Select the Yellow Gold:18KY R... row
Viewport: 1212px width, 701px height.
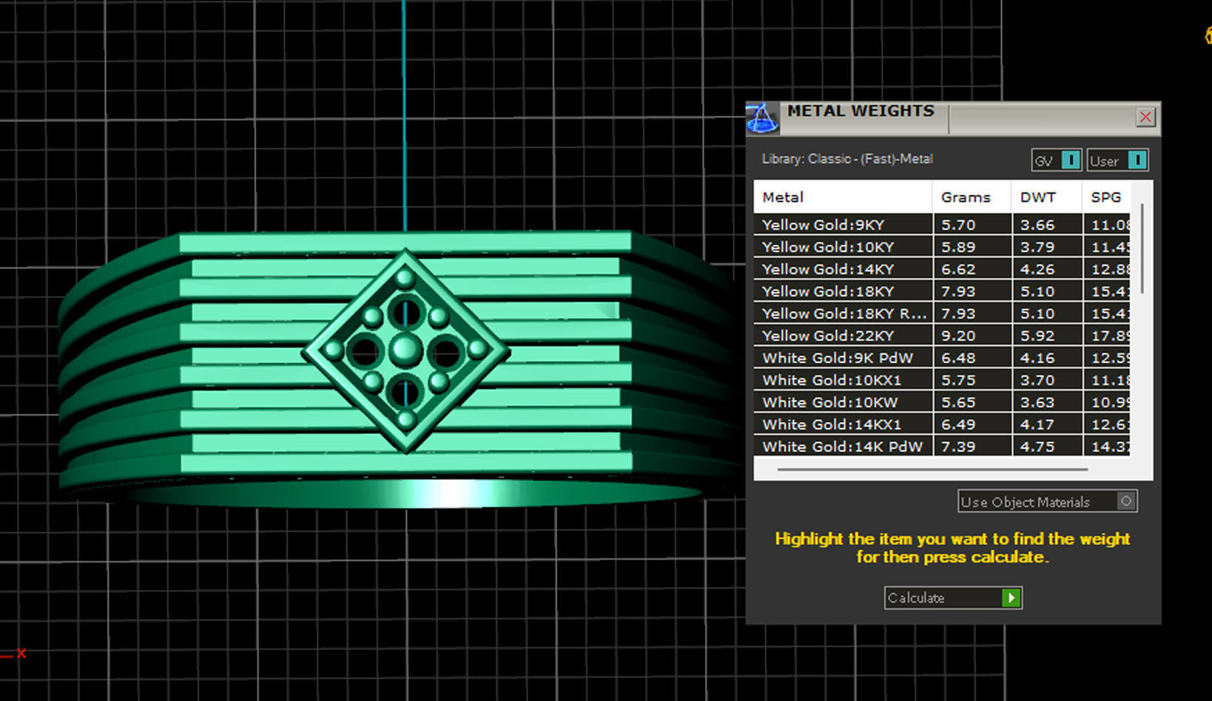(x=942, y=314)
